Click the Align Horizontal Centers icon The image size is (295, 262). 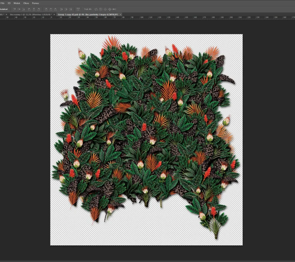(x=34, y=9)
